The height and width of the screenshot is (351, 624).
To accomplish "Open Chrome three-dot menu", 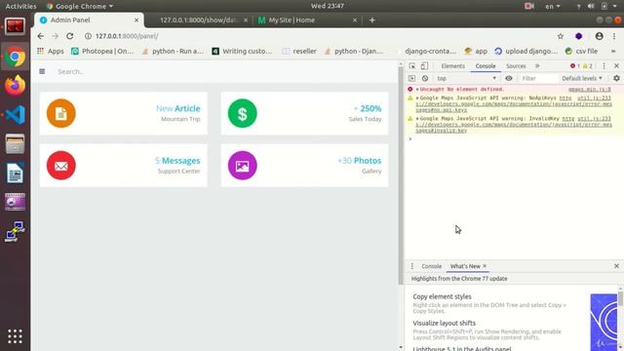I will point(614,36).
